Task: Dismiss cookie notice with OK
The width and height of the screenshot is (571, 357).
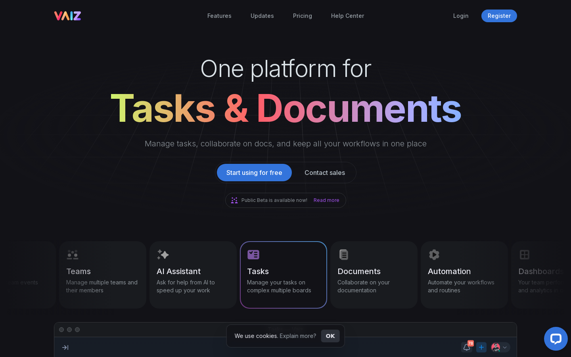Action: [330, 336]
